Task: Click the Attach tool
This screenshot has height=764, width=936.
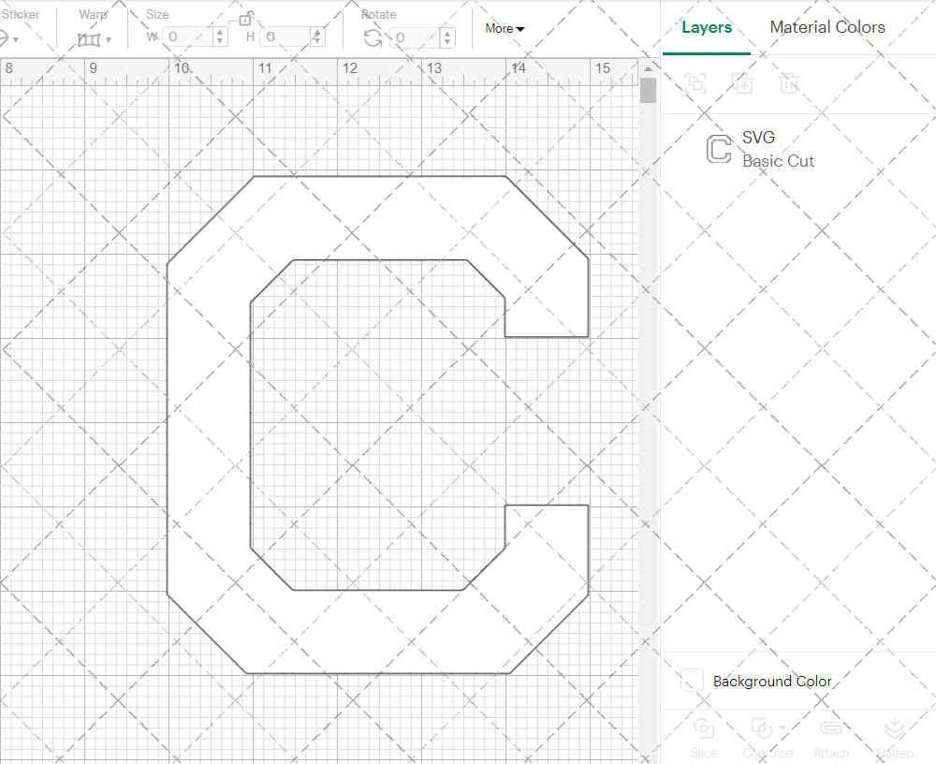Action: (831, 739)
